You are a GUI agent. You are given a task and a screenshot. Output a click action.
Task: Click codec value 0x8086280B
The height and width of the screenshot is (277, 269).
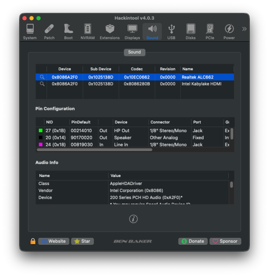(137, 84)
